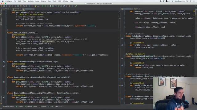Click the Search Everywhere magnifier icon
The height and width of the screenshot is (110, 197).
196,6
